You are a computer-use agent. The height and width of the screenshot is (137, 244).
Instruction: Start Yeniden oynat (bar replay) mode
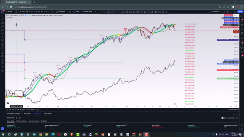[x=87, y=12]
